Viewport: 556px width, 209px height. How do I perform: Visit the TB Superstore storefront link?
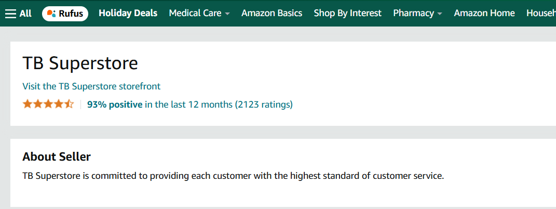(91, 86)
